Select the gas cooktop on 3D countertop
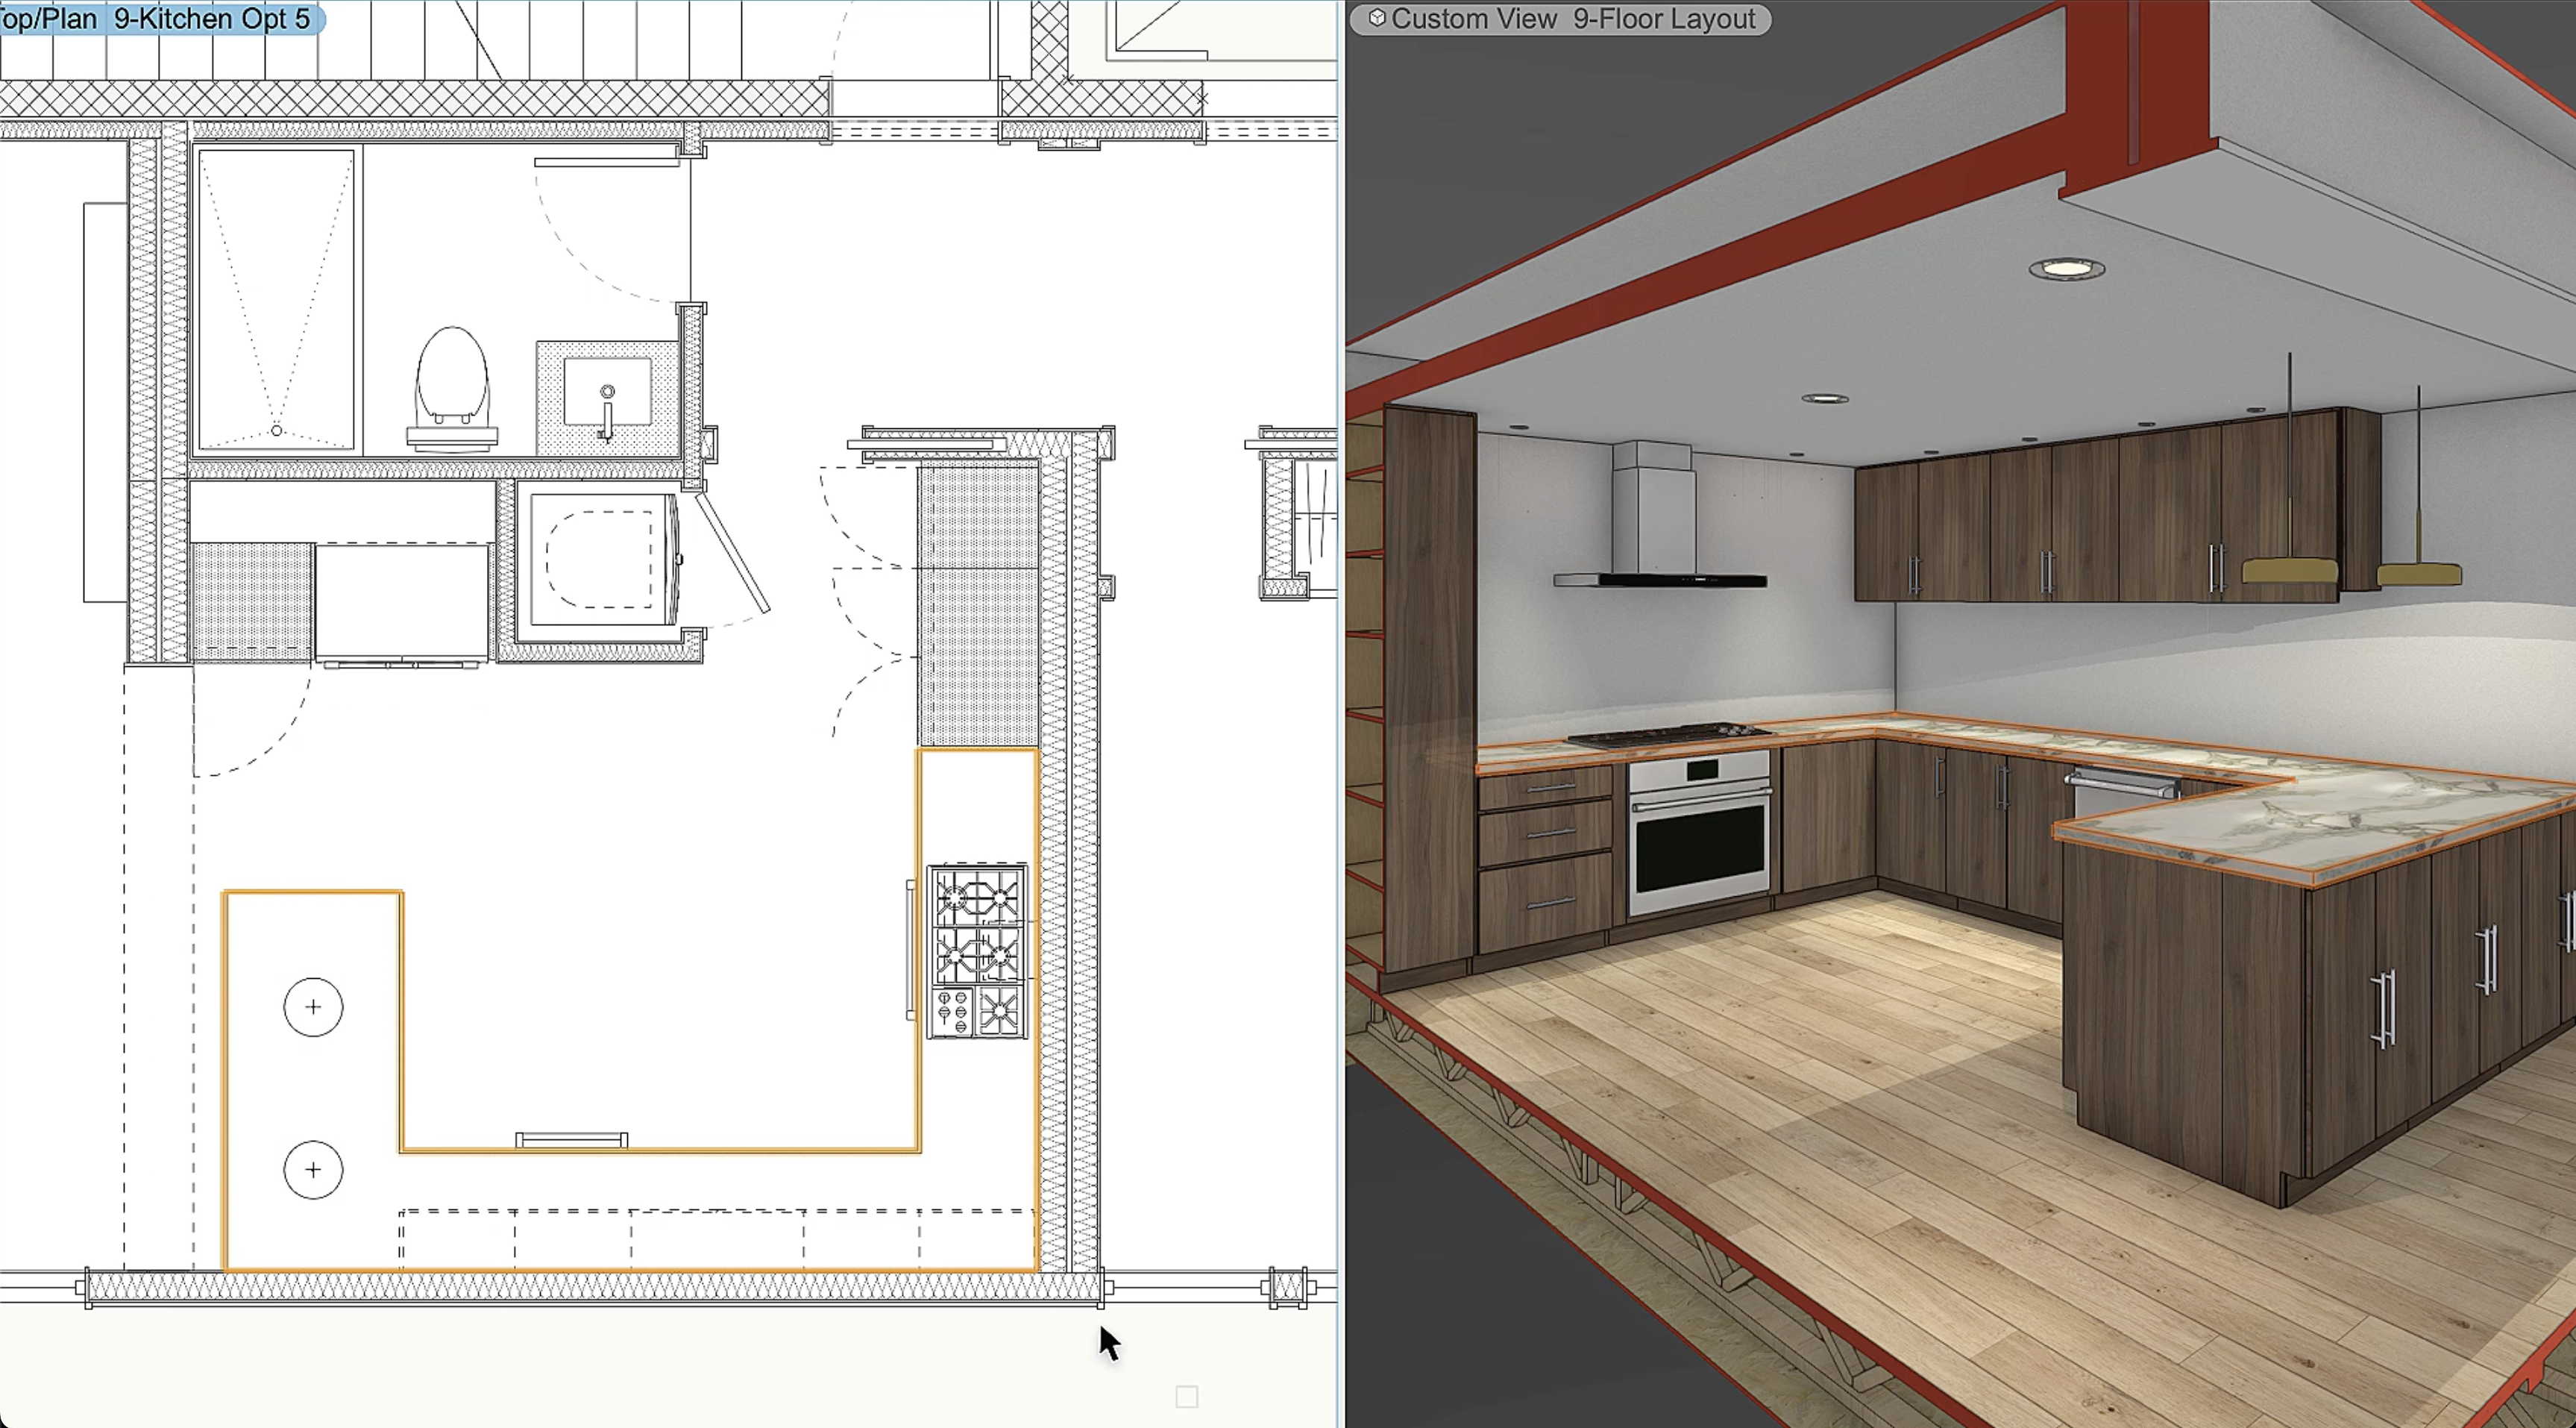2576x1428 pixels. [x=1668, y=738]
